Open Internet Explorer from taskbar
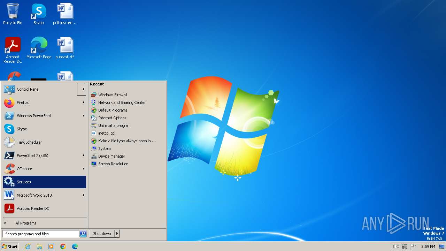Screen dimensions: 446x251 coord(28,246)
